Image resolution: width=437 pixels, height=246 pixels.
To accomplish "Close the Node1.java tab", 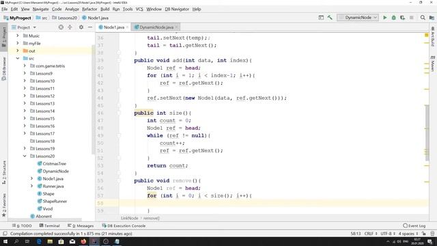I will [x=128, y=27].
